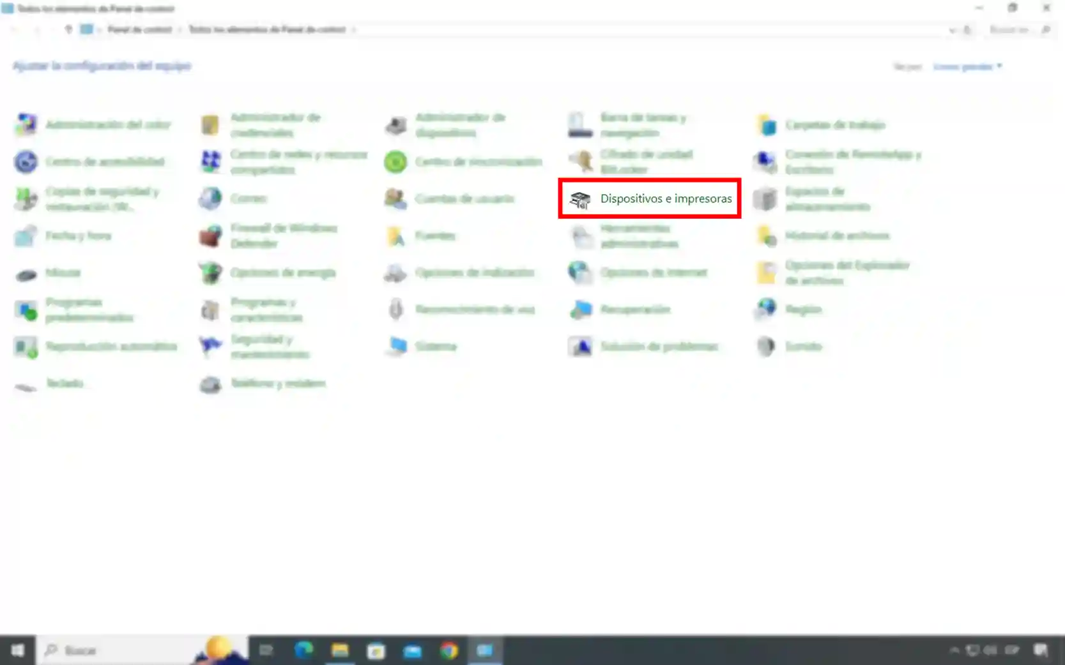Click the Control Panel search field
This screenshot has width=1065, height=665.
[x=1013, y=30]
